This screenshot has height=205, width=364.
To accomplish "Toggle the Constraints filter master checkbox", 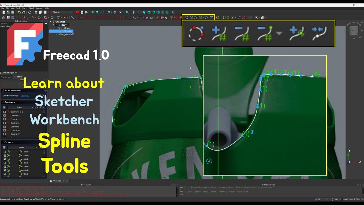I will tap(4, 107).
